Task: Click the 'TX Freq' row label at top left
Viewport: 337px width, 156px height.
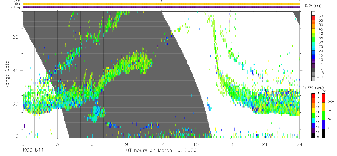Action: [15, 7]
